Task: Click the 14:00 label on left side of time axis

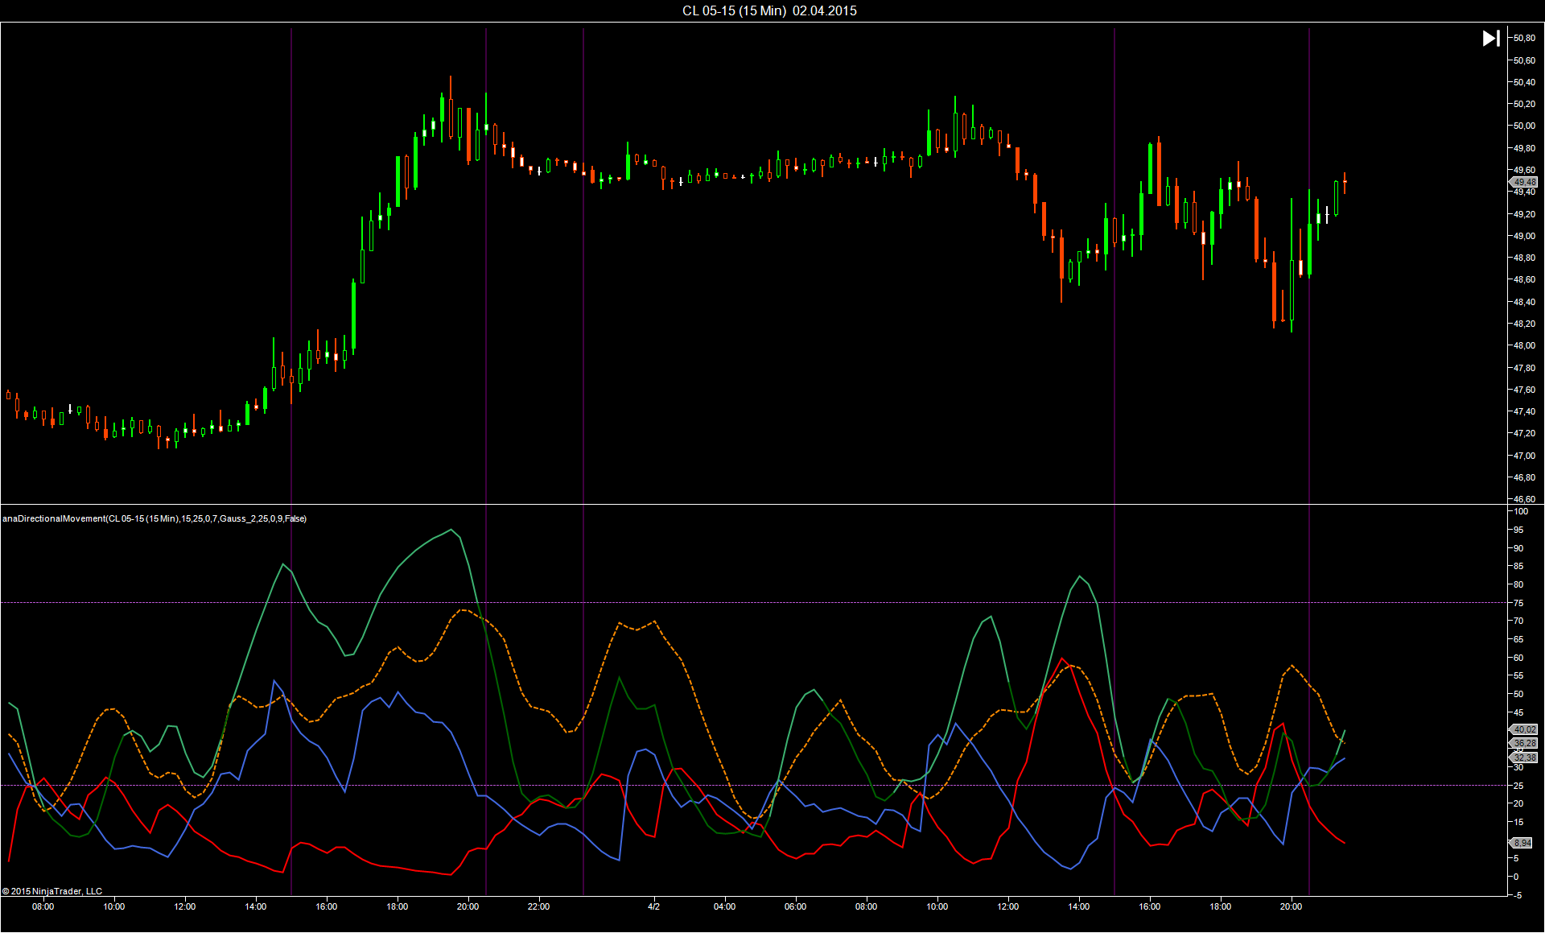Action: [x=255, y=906]
